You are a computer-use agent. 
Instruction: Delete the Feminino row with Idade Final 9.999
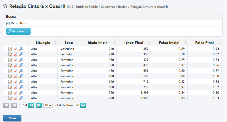point(16,93)
